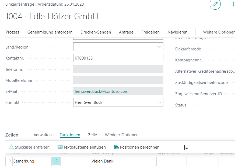Click the Freigeben menu item
Image resolution: width=235 pixels, height=166 pixels.
[x=150, y=32]
